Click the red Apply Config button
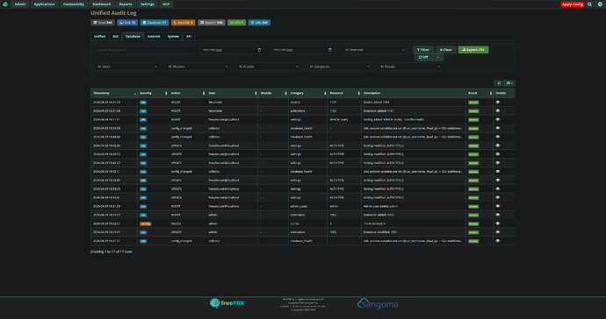The image size is (606, 319). [573, 4]
